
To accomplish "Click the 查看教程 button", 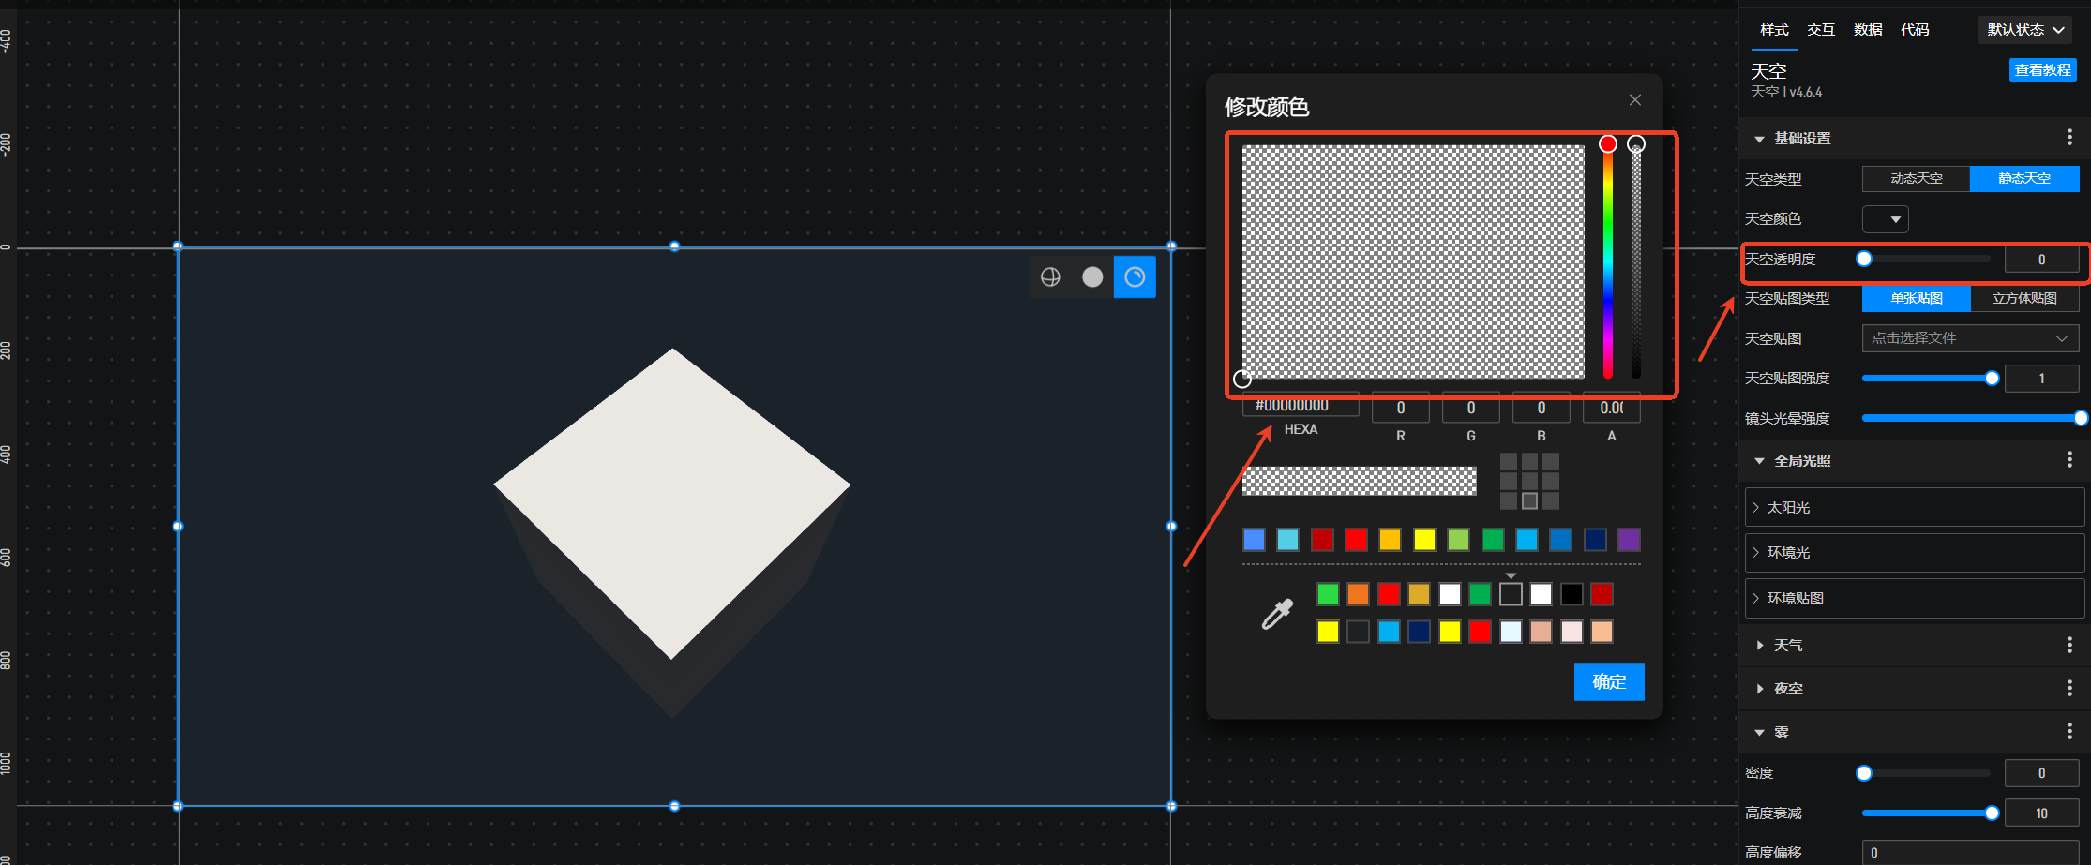I will tap(2042, 70).
